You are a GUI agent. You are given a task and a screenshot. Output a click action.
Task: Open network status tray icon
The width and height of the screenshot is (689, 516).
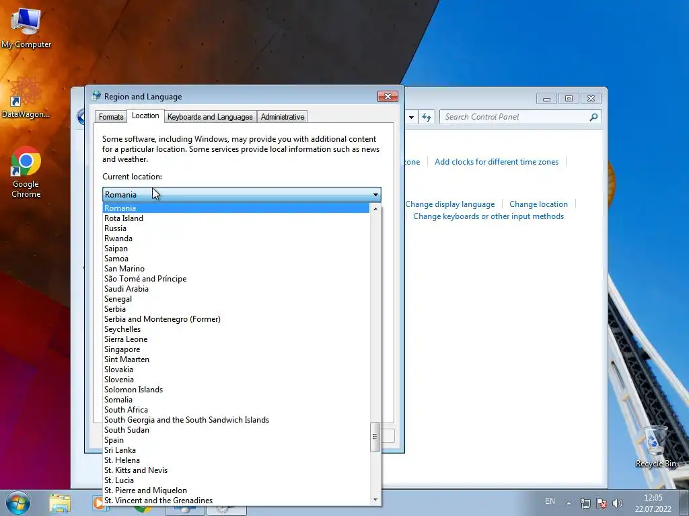[585, 503]
